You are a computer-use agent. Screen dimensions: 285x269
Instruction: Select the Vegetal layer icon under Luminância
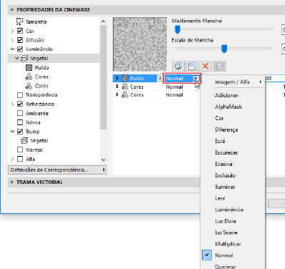24,58
